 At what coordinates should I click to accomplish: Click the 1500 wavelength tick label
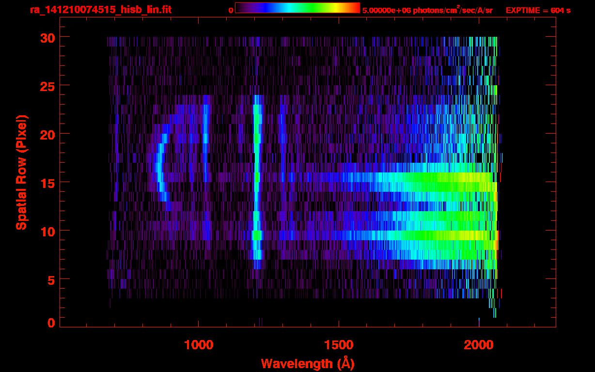click(339, 345)
